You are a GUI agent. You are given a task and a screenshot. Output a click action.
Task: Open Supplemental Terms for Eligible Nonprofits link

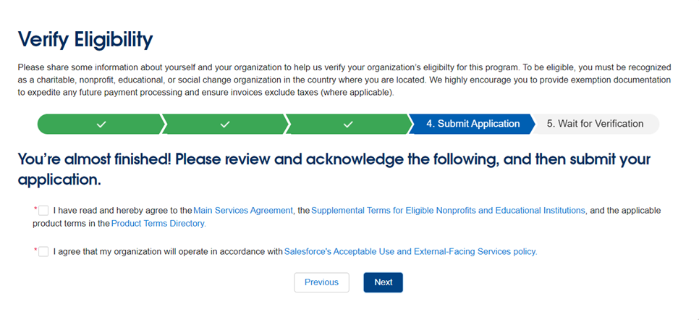click(448, 211)
